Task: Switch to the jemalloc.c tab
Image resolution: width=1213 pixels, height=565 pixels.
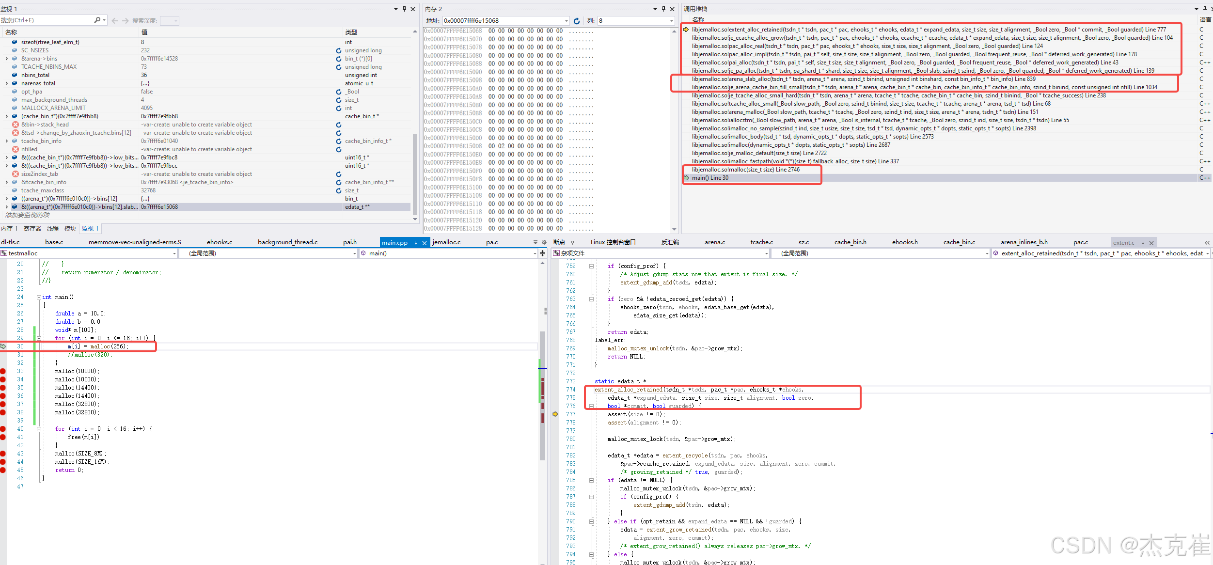Action: (446, 242)
